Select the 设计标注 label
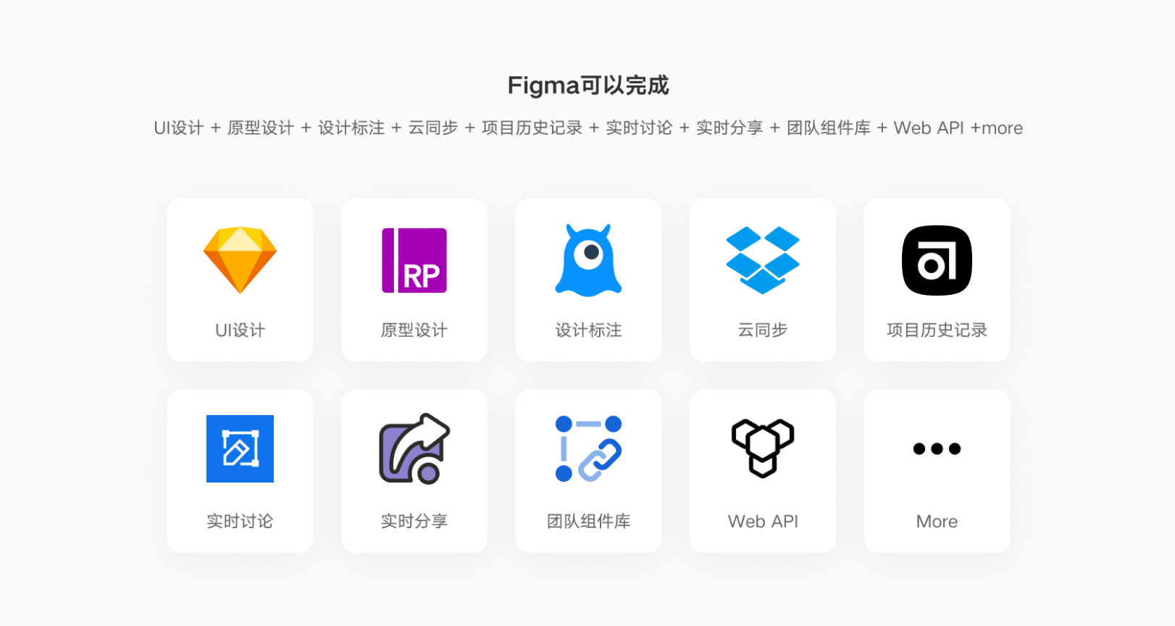 pyautogui.click(x=588, y=330)
